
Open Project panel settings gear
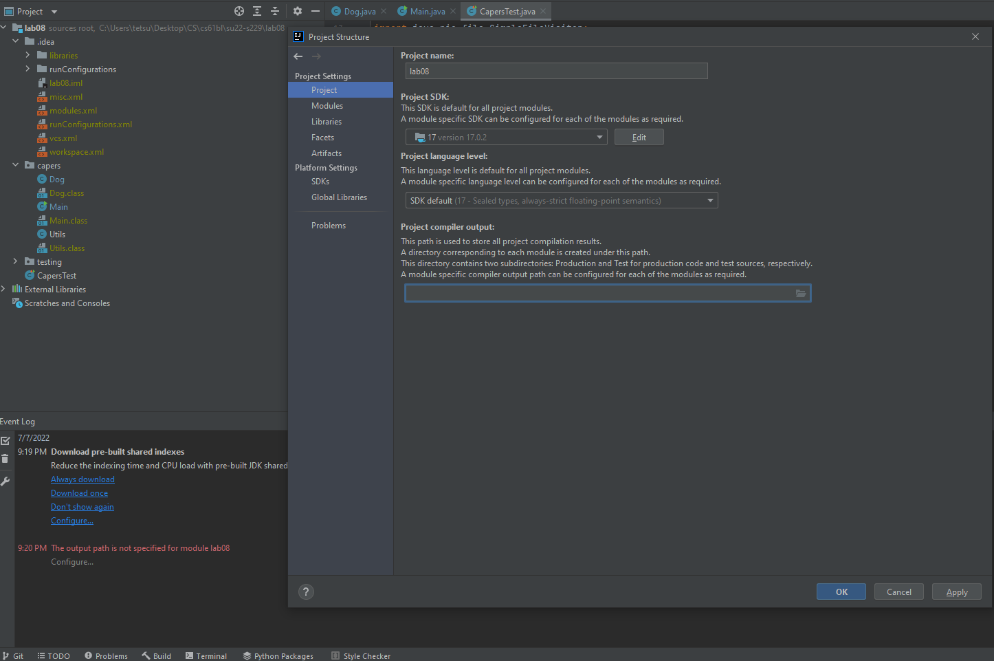(x=298, y=11)
